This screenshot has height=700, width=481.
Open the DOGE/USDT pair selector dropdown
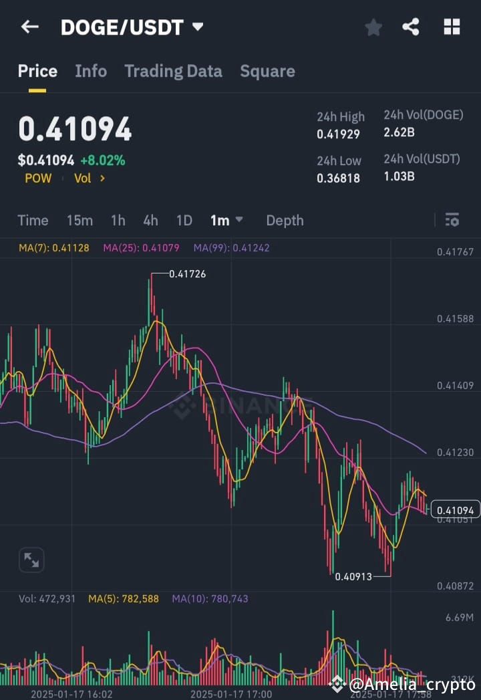point(130,27)
